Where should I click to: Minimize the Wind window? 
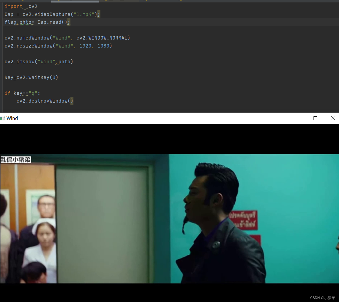pos(298,118)
